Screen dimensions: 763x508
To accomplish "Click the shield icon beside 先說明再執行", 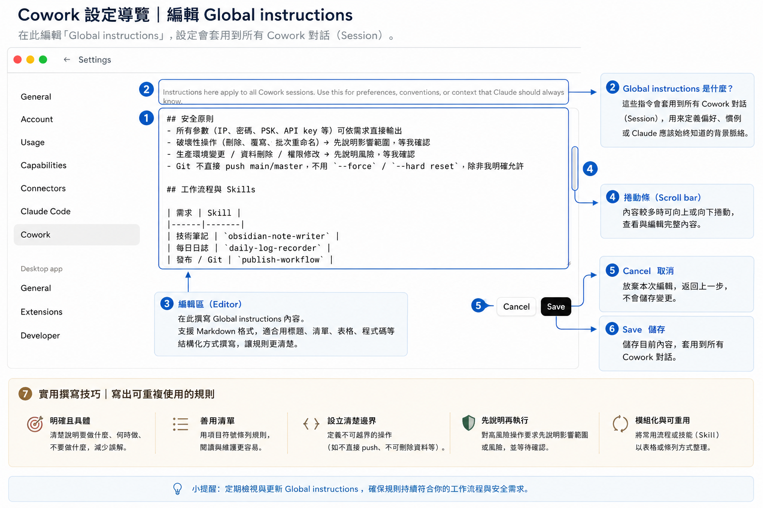I will pos(468,423).
